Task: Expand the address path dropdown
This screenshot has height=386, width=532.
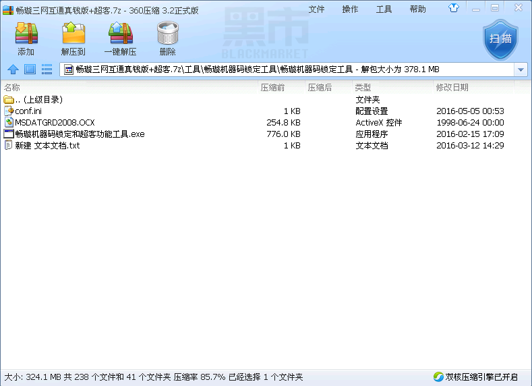Action: pos(521,70)
